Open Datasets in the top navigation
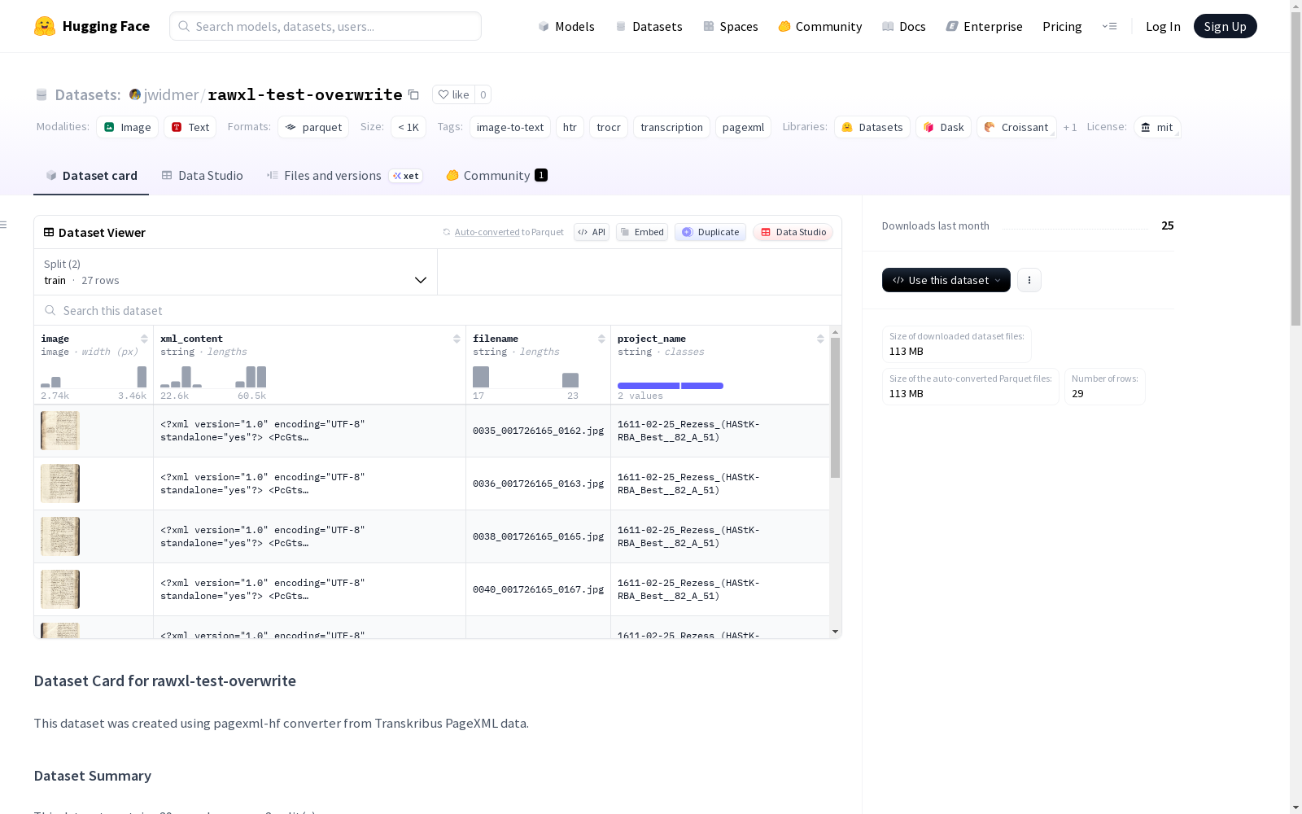Screen dimensions: 1302x814 click(x=649, y=26)
